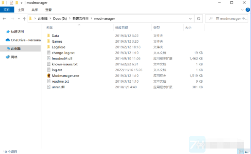Viewport: 251px width, 154px height.
Task: Click the OneDrive cloud icon
Action: pyautogui.click(x=8, y=40)
